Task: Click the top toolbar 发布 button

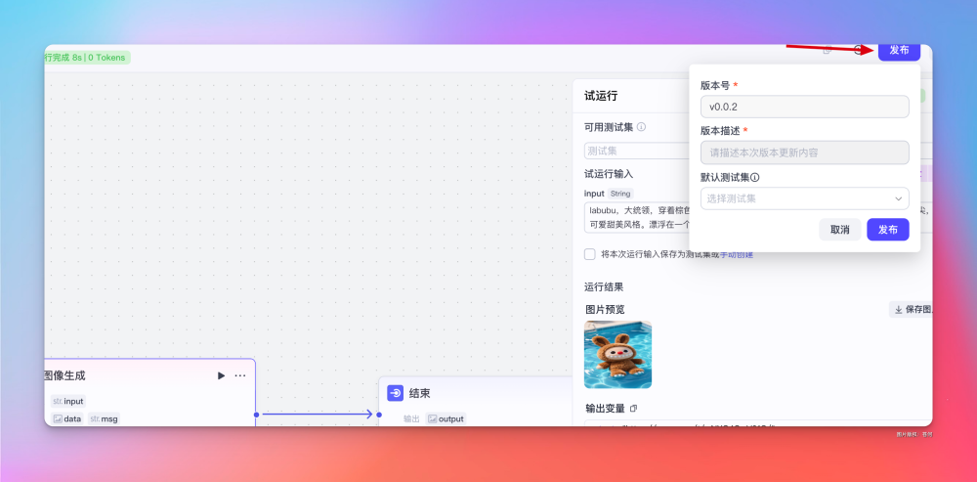Action: 899,51
